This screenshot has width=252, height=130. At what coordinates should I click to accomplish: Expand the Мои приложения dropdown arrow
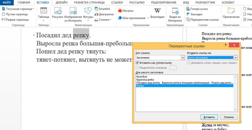point(148,18)
